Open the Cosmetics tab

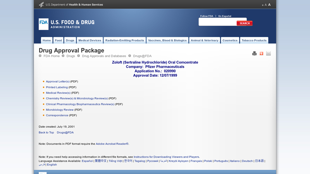(230, 40)
